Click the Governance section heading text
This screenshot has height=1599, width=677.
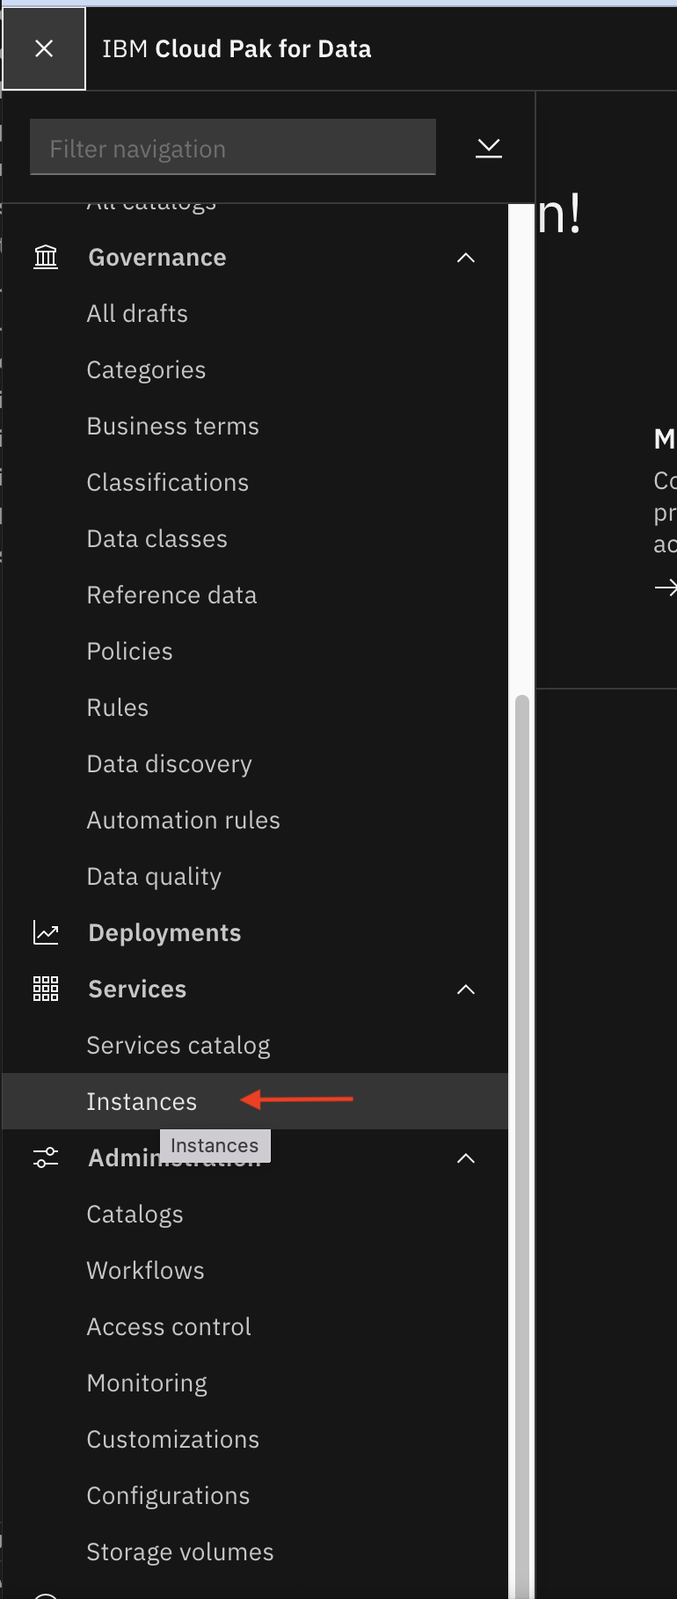click(157, 257)
